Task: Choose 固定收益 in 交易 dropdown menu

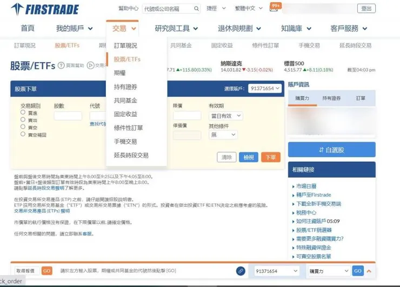Action: coord(125,114)
